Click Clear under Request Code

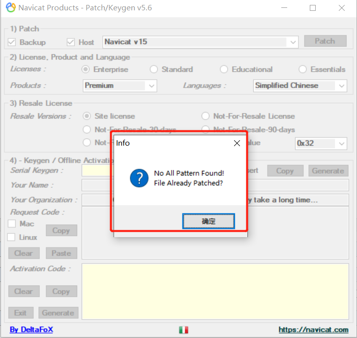coord(24,253)
